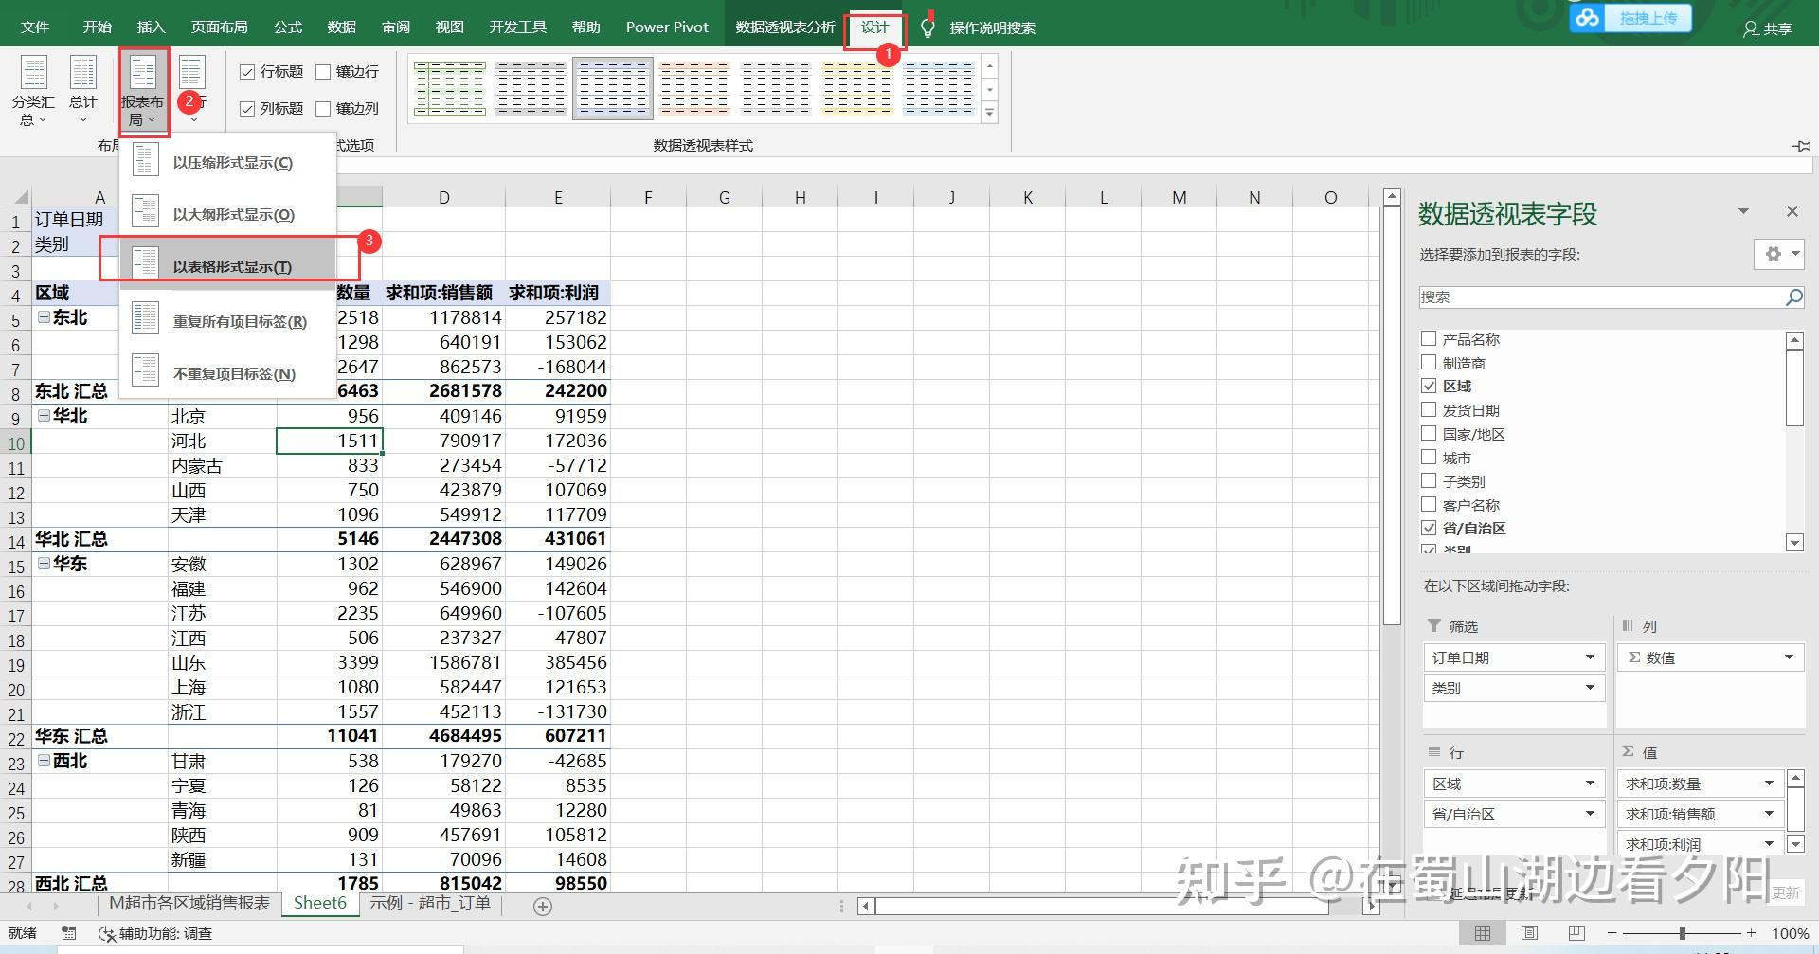Image resolution: width=1819 pixels, height=954 pixels.
Task: Open the 数值 column field dropdown
Action: (1789, 657)
